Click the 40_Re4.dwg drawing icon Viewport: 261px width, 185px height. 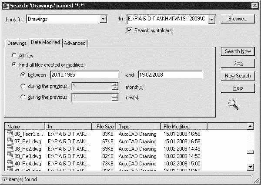click(x=10, y=163)
